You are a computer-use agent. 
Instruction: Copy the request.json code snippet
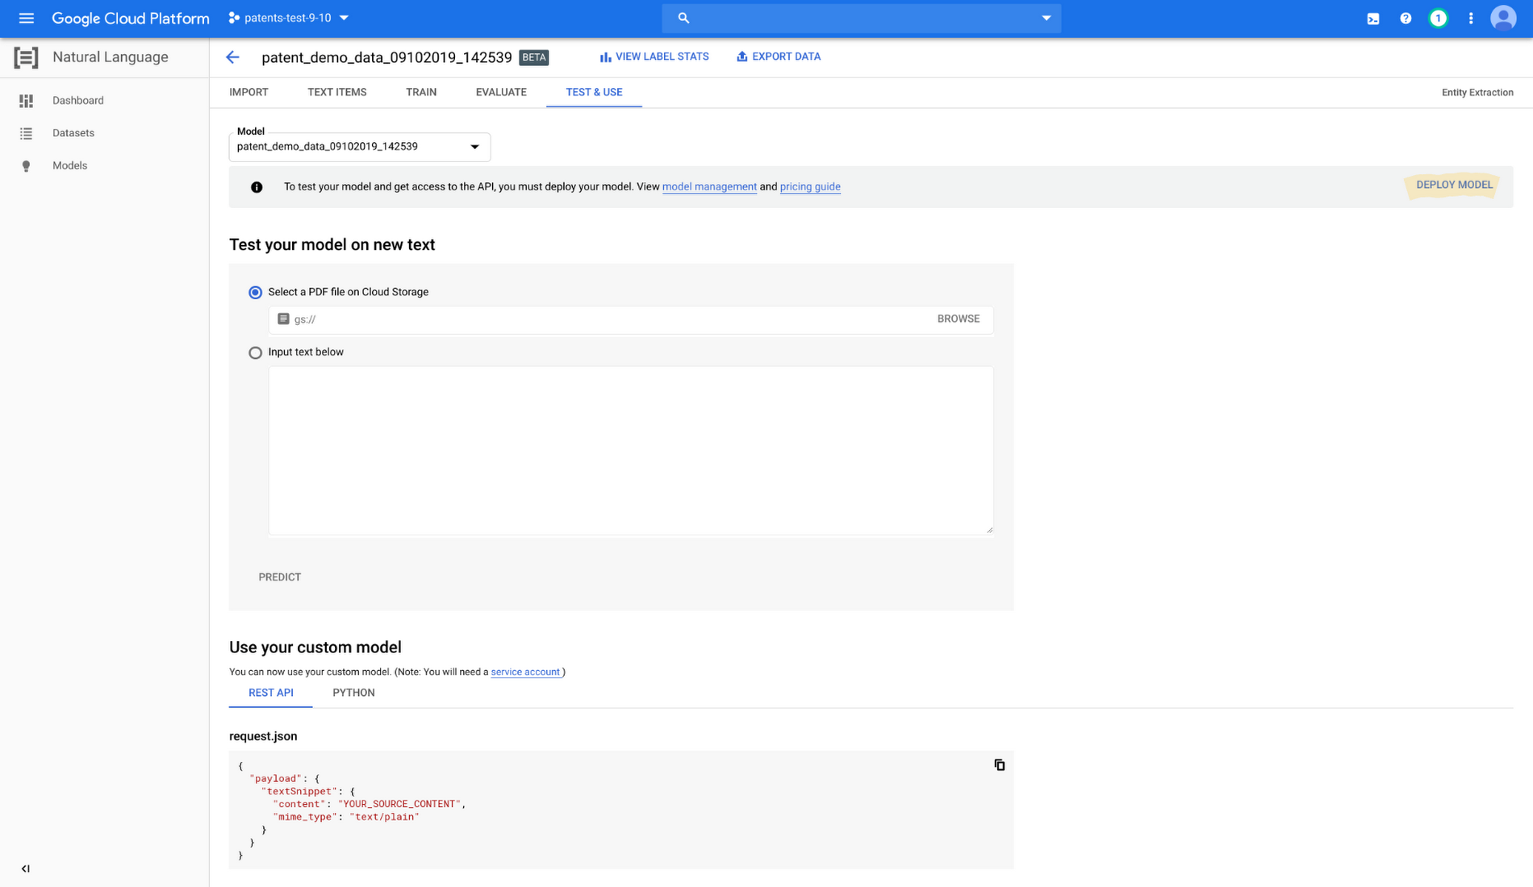click(x=999, y=764)
